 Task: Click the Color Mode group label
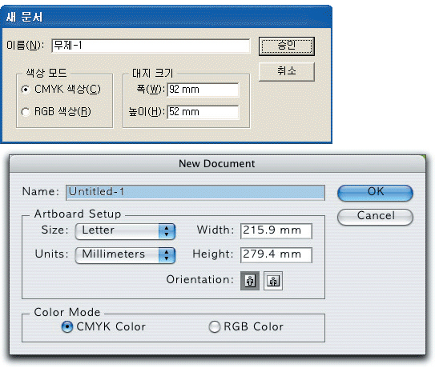tap(67, 312)
